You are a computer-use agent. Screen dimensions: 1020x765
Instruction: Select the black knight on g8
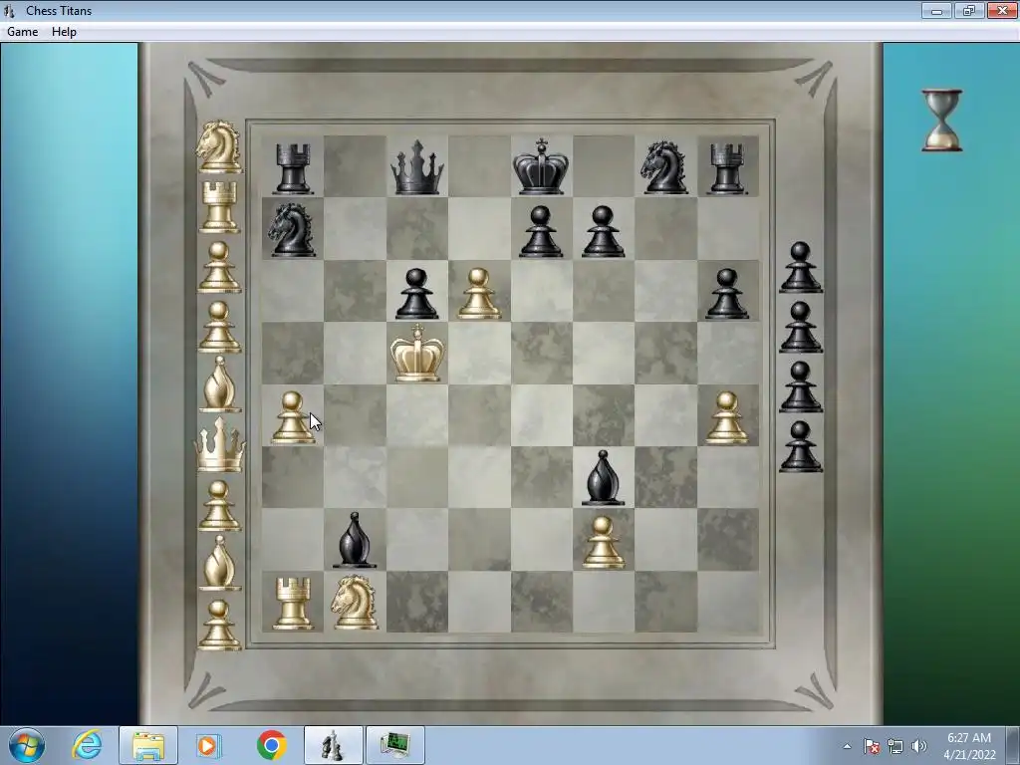(664, 167)
